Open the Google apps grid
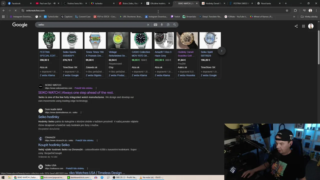The width and height of the screenshot is (320, 180). pyautogui.click(x=303, y=26)
